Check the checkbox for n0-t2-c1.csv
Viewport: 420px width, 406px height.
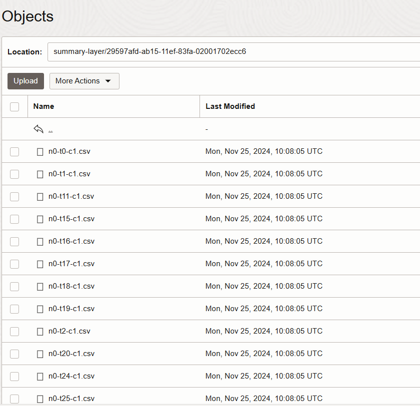point(14,331)
